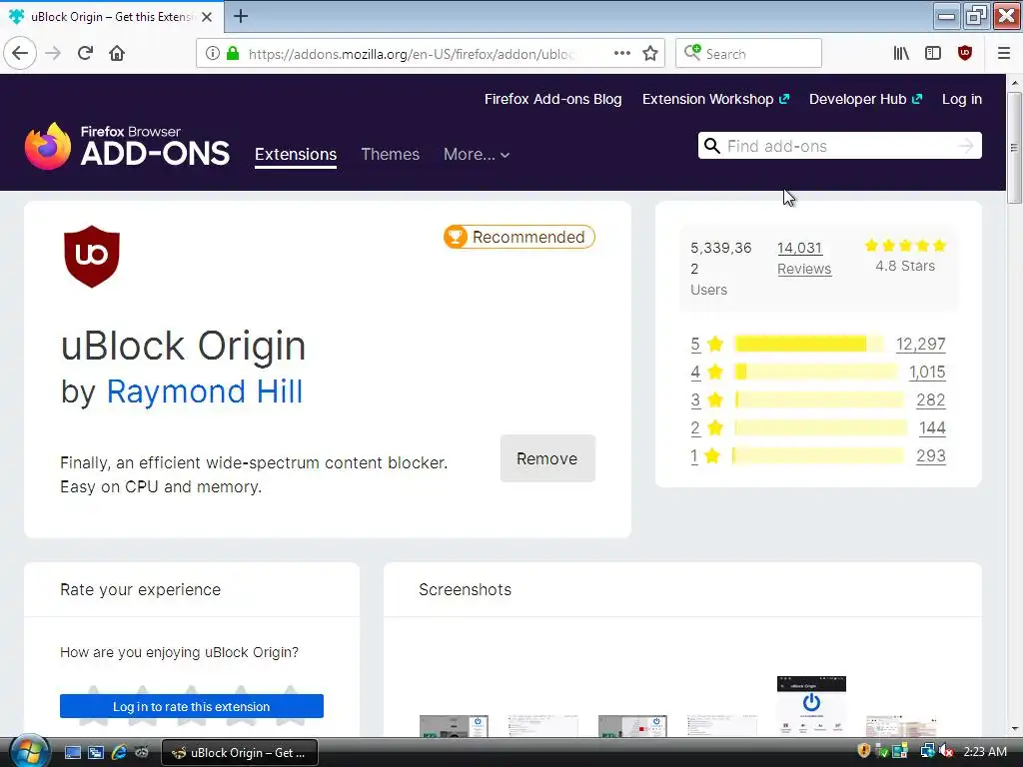This screenshot has width=1023, height=767.
Task: Bookmark this page with the star
Action: pyautogui.click(x=649, y=54)
